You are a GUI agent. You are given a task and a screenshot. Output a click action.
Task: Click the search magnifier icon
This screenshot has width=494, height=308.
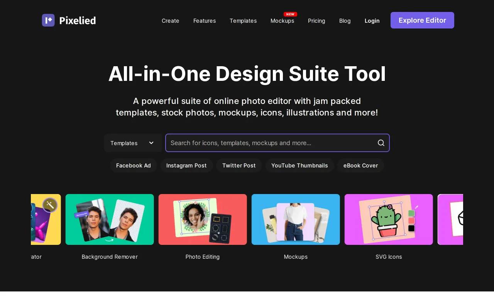[x=381, y=143]
